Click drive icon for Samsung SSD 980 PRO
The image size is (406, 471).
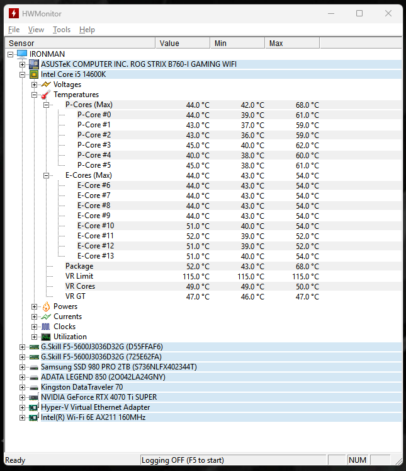(34, 368)
